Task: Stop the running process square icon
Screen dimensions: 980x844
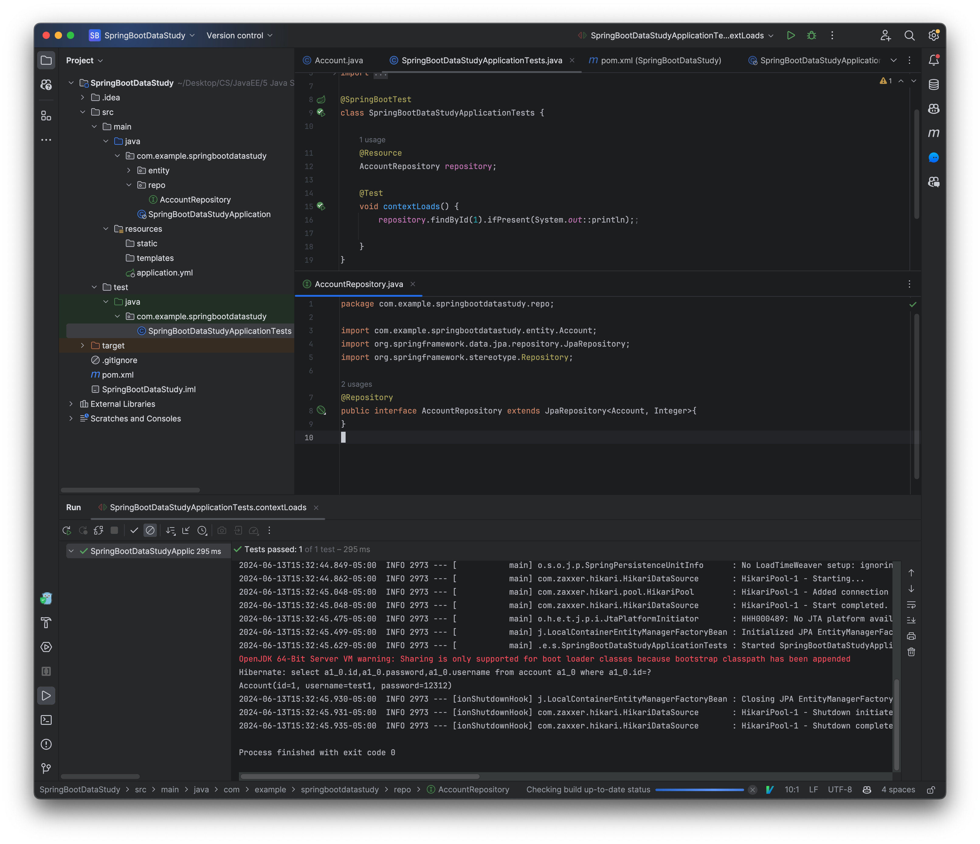Action: (x=114, y=530)
